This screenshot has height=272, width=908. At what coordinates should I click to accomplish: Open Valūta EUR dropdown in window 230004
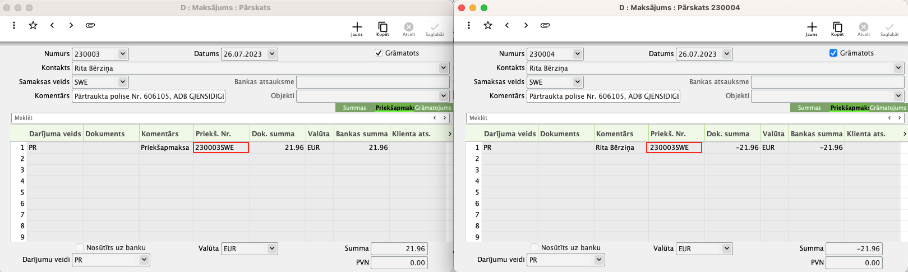(727, 248)
